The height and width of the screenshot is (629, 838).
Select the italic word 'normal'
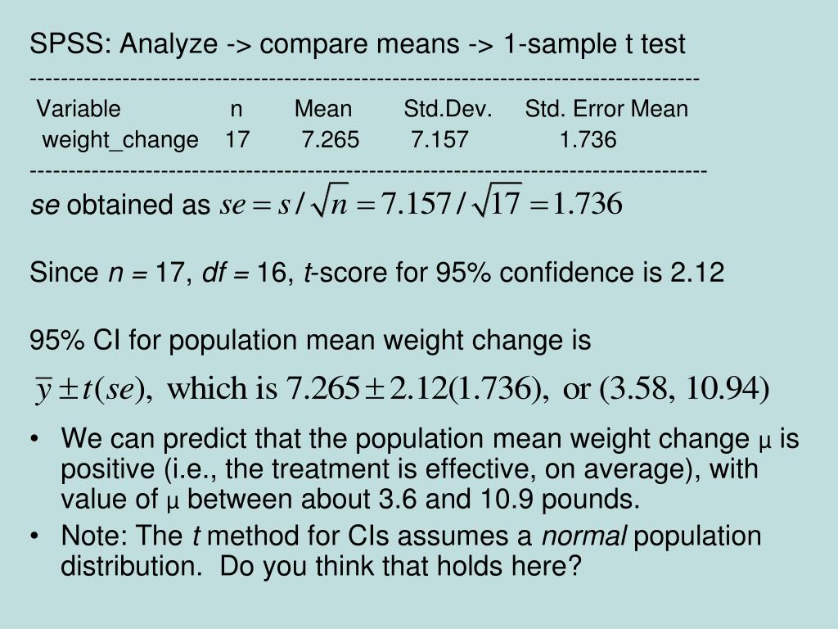coord(583,536)
